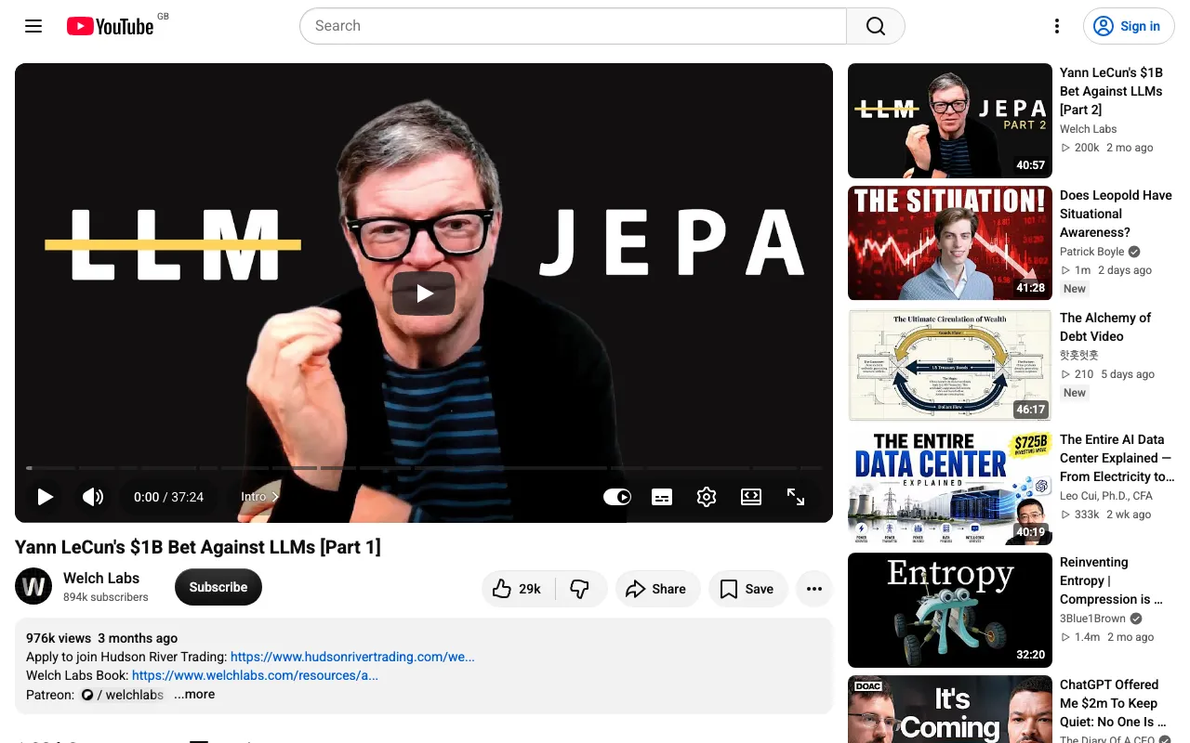Open the Entire Data Center thumbnail
Image resolution: width=1190 pixels, height=743 pixels.
[950, 488]
